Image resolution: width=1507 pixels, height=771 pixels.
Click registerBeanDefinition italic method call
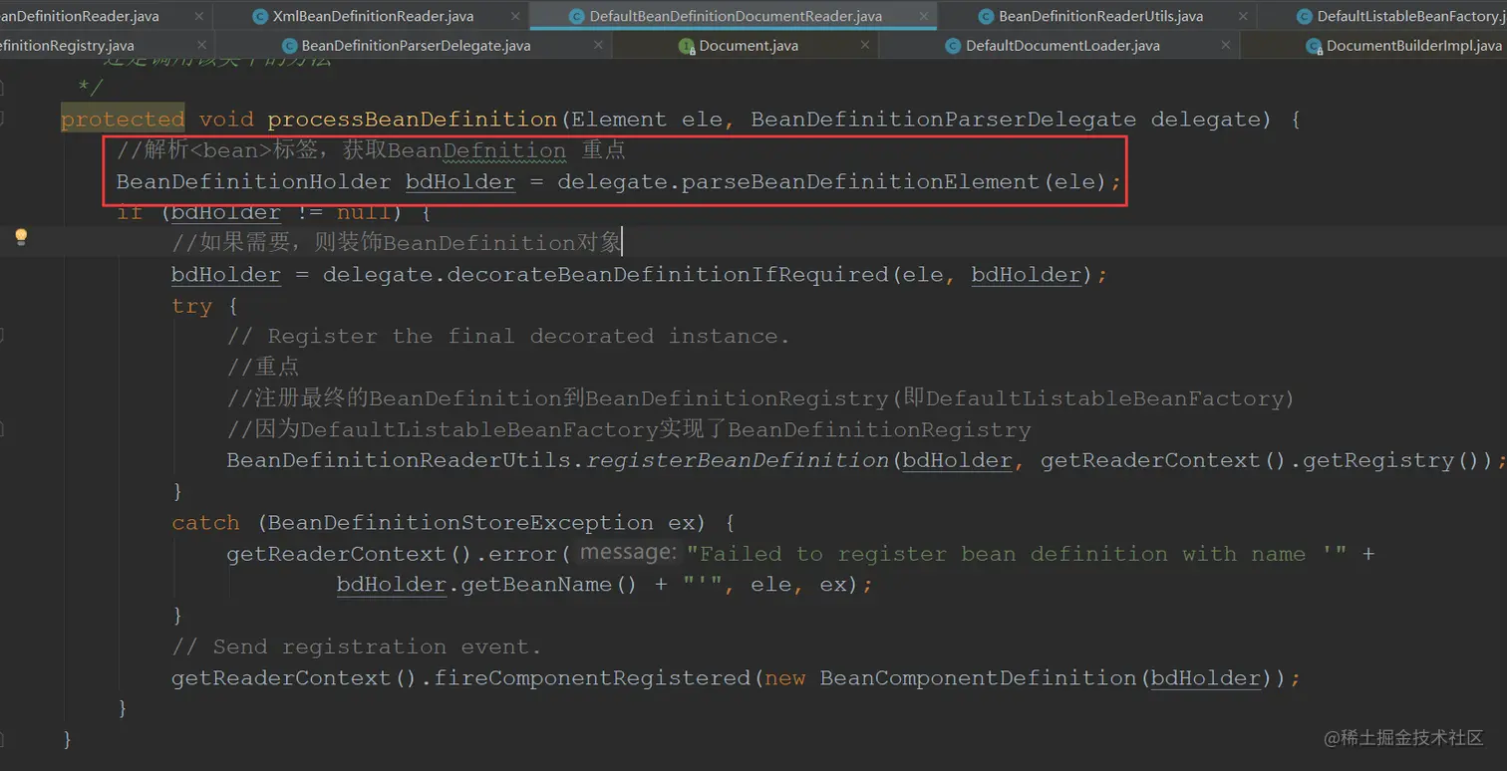click(x=738, y=460)
